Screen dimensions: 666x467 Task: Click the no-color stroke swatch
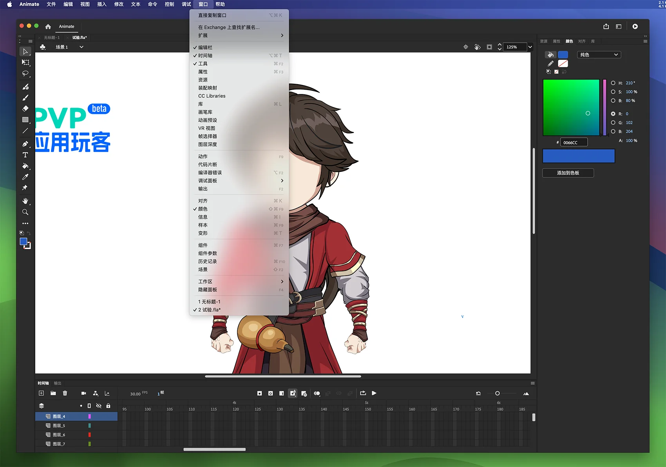(x=563, y=63)
